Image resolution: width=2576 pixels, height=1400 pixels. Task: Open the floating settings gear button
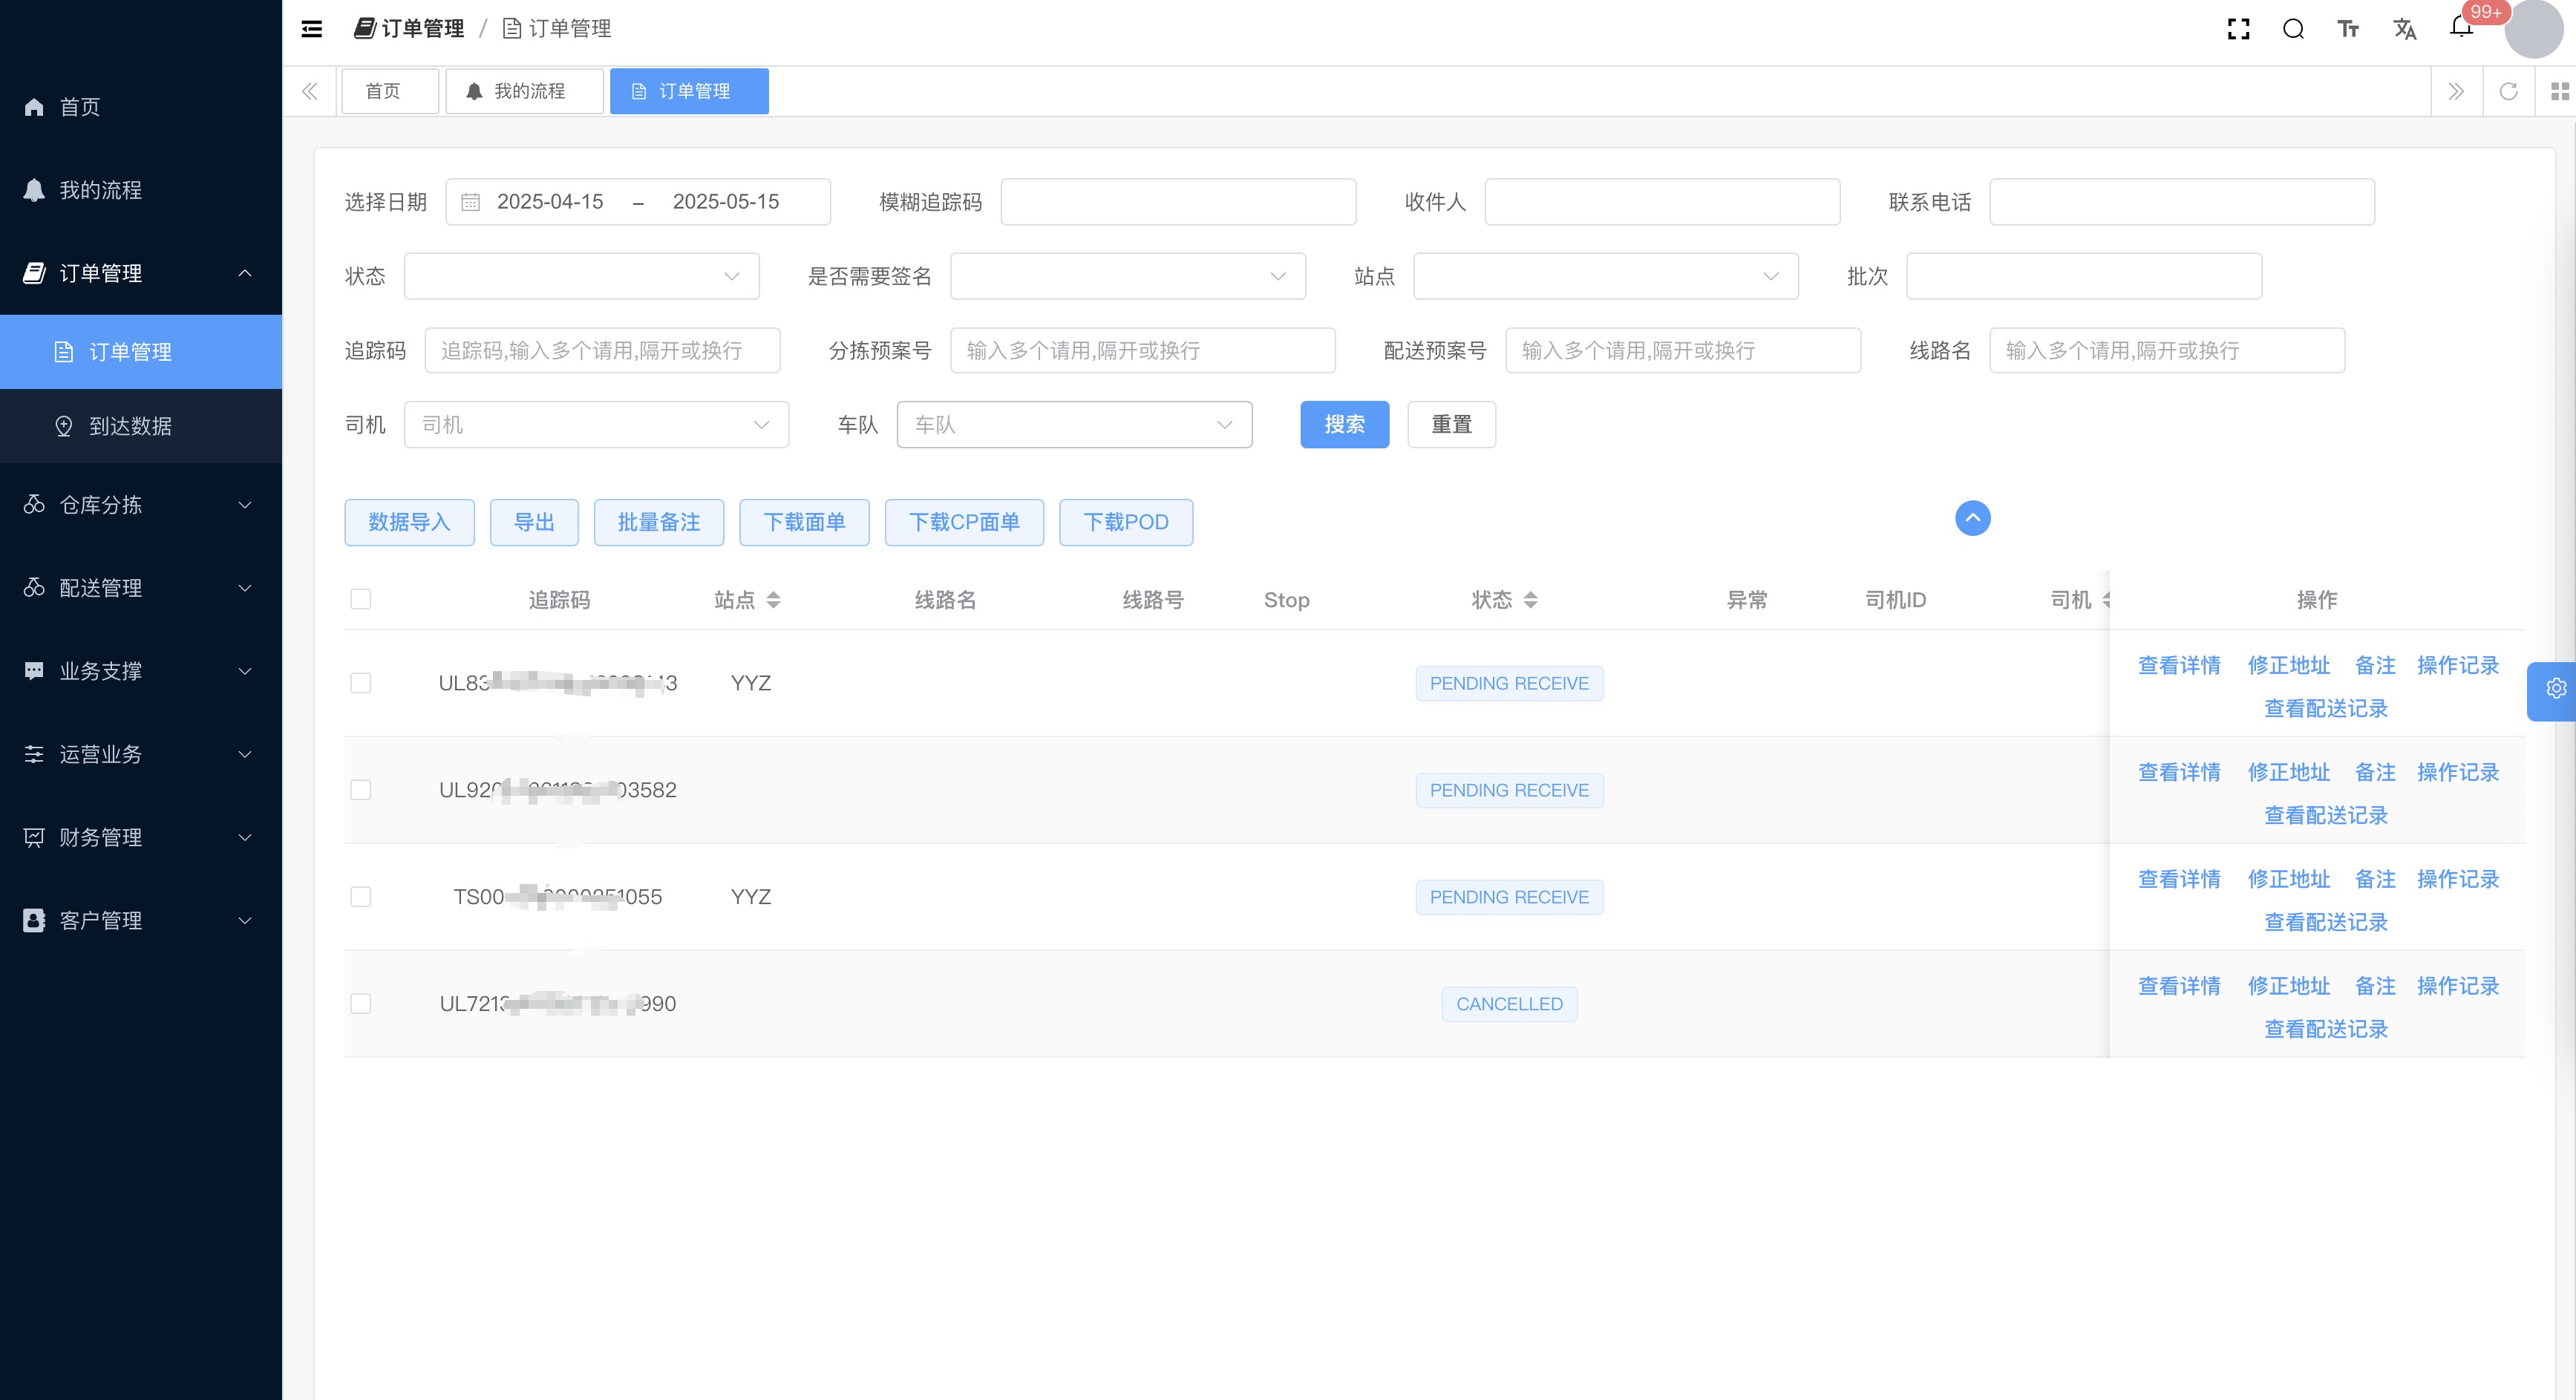click(2555, 689)
